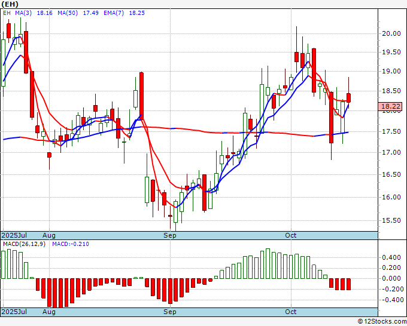Select the MACD:-0.210 value readout

(71, 244)
